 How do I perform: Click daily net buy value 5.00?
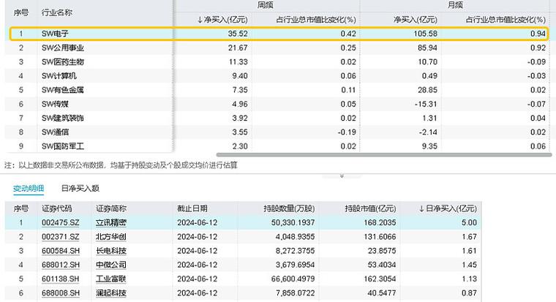click(469, 222)
